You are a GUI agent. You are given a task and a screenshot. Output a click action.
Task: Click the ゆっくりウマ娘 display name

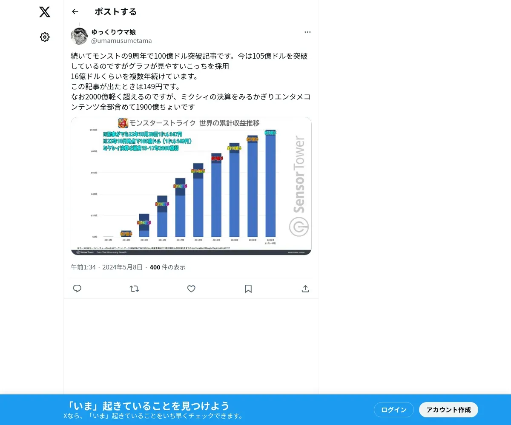click(x=114, y=32)
